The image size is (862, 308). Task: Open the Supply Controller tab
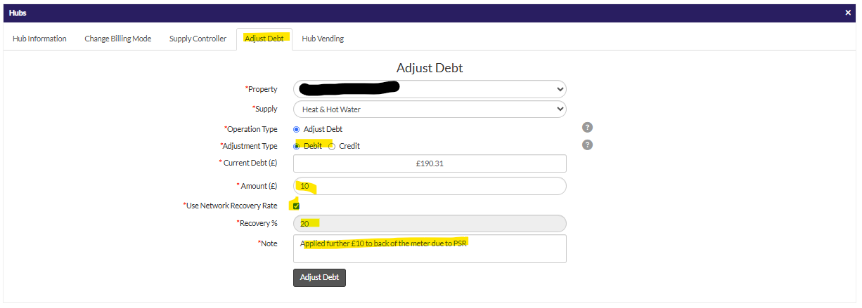tap(198, 39)
